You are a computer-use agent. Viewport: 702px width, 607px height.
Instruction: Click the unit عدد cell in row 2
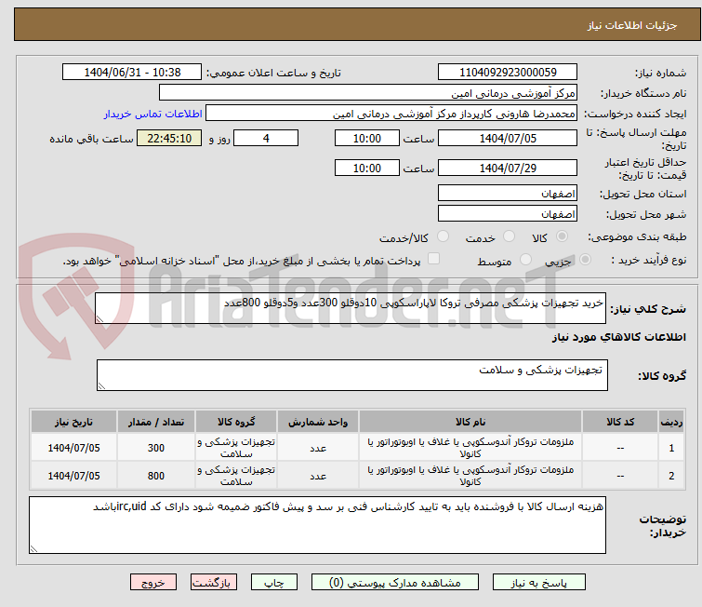click(318, 476)
